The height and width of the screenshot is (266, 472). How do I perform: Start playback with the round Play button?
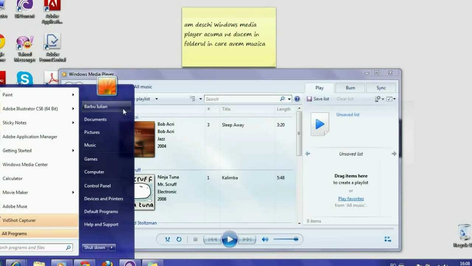click(229, 239)
